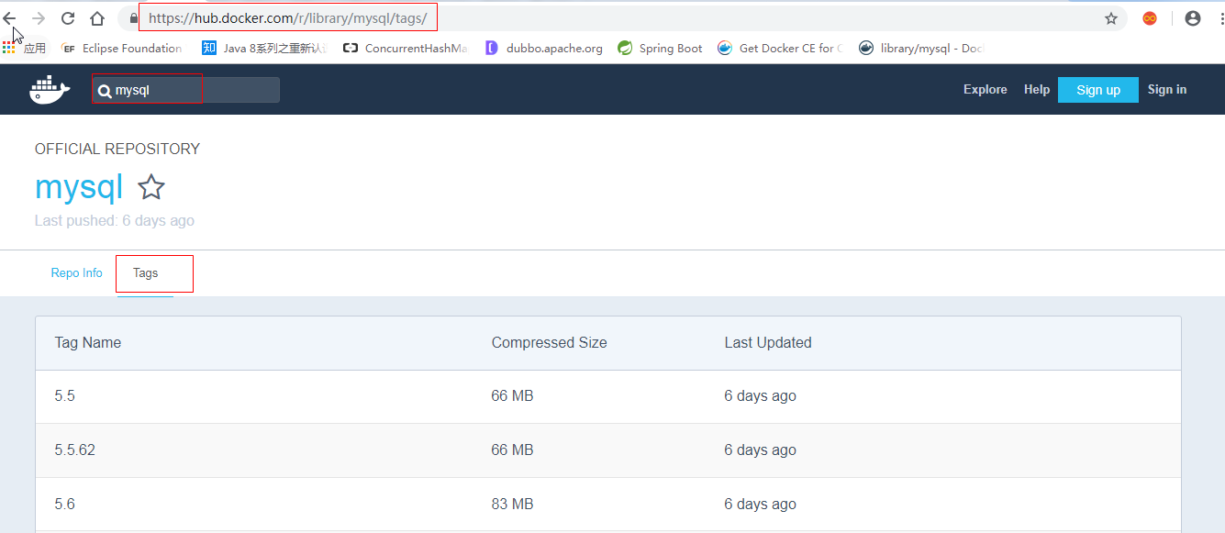The image size is (1225, 533).
Task: Open the Help menu item
Action: point(1037,89)
